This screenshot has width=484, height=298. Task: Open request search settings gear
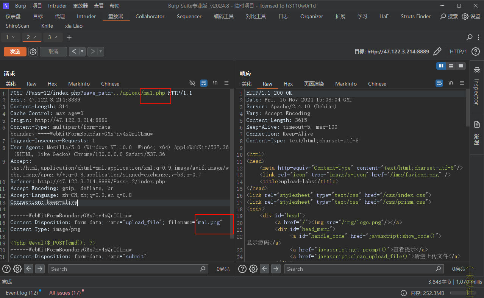pyautogui.click(x=17, y=269)
